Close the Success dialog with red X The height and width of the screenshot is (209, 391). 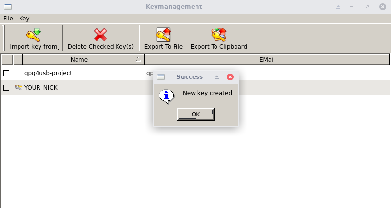click(x=230, y=77)
